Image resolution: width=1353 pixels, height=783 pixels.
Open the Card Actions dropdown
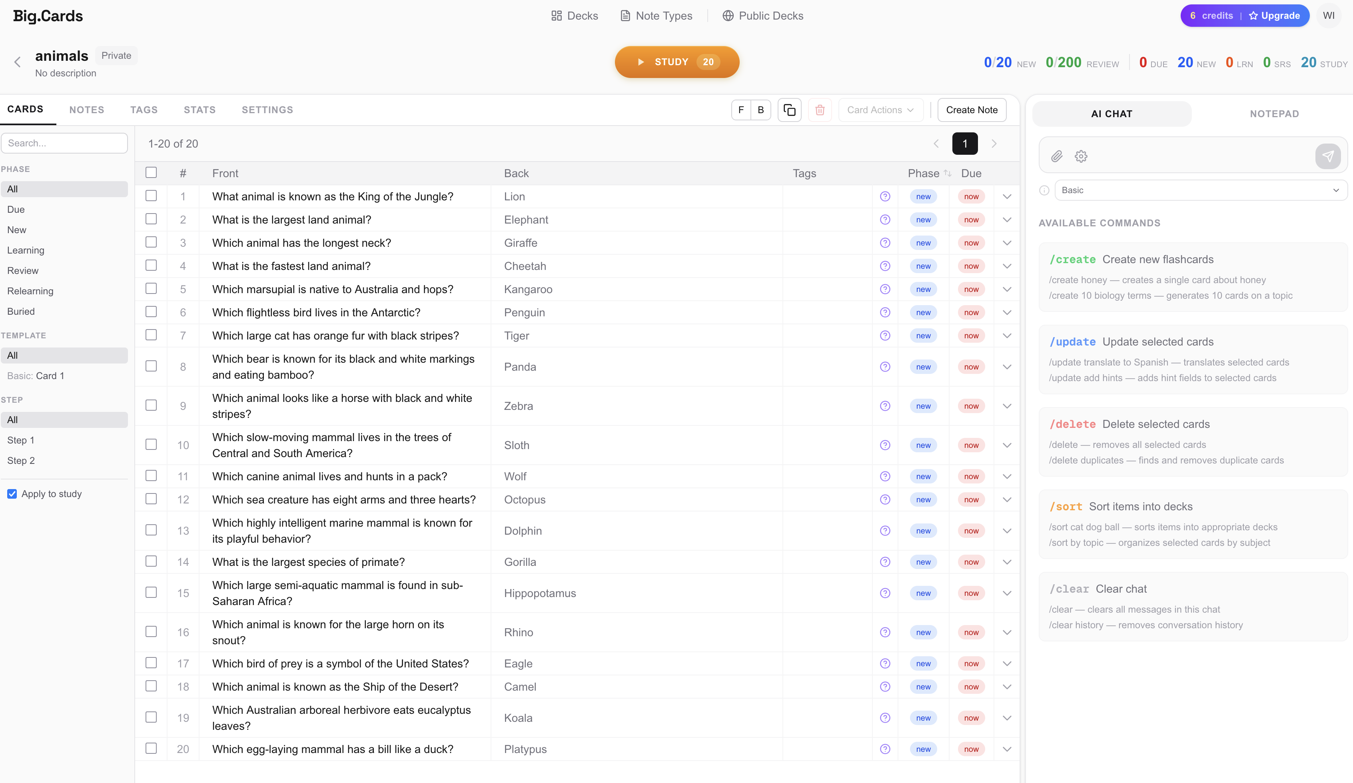tap(880, 110)
